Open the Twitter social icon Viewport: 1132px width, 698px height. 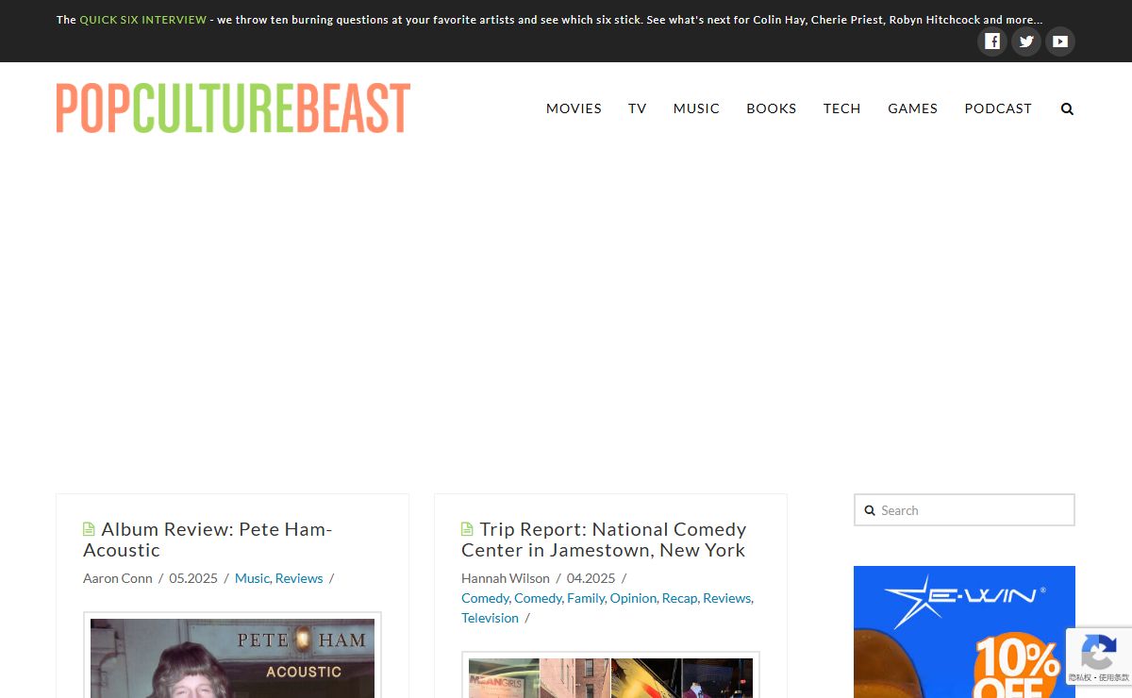click(1026, 42)
